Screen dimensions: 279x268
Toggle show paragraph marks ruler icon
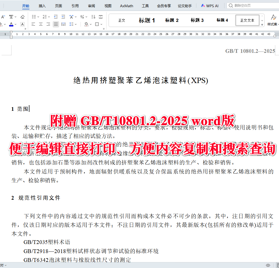101,17
